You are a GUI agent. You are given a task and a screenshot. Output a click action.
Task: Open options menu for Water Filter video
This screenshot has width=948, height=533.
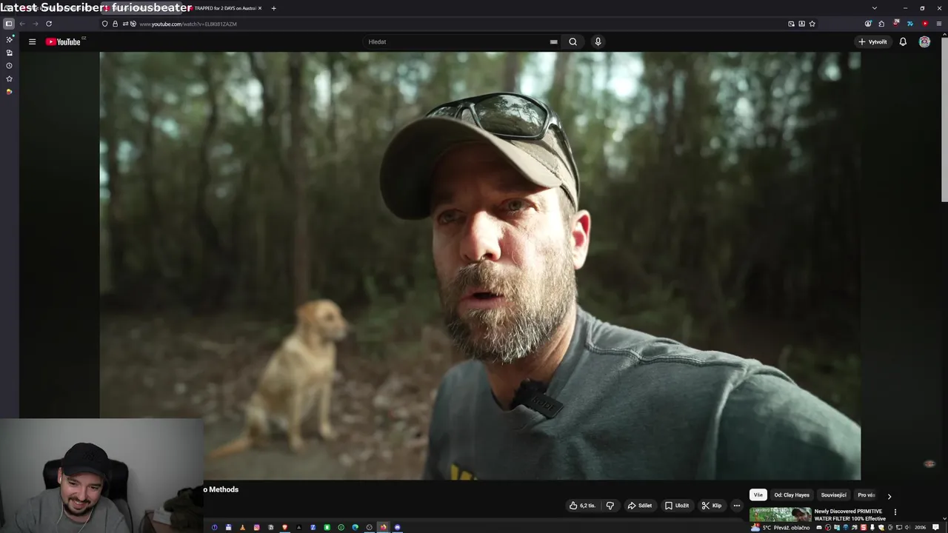[895, 512]
